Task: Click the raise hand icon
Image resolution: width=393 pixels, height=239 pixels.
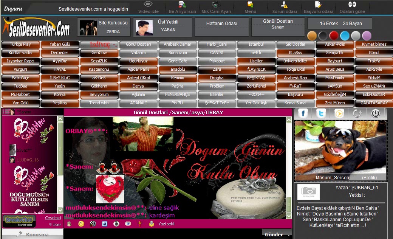Action: coord(70,224)
